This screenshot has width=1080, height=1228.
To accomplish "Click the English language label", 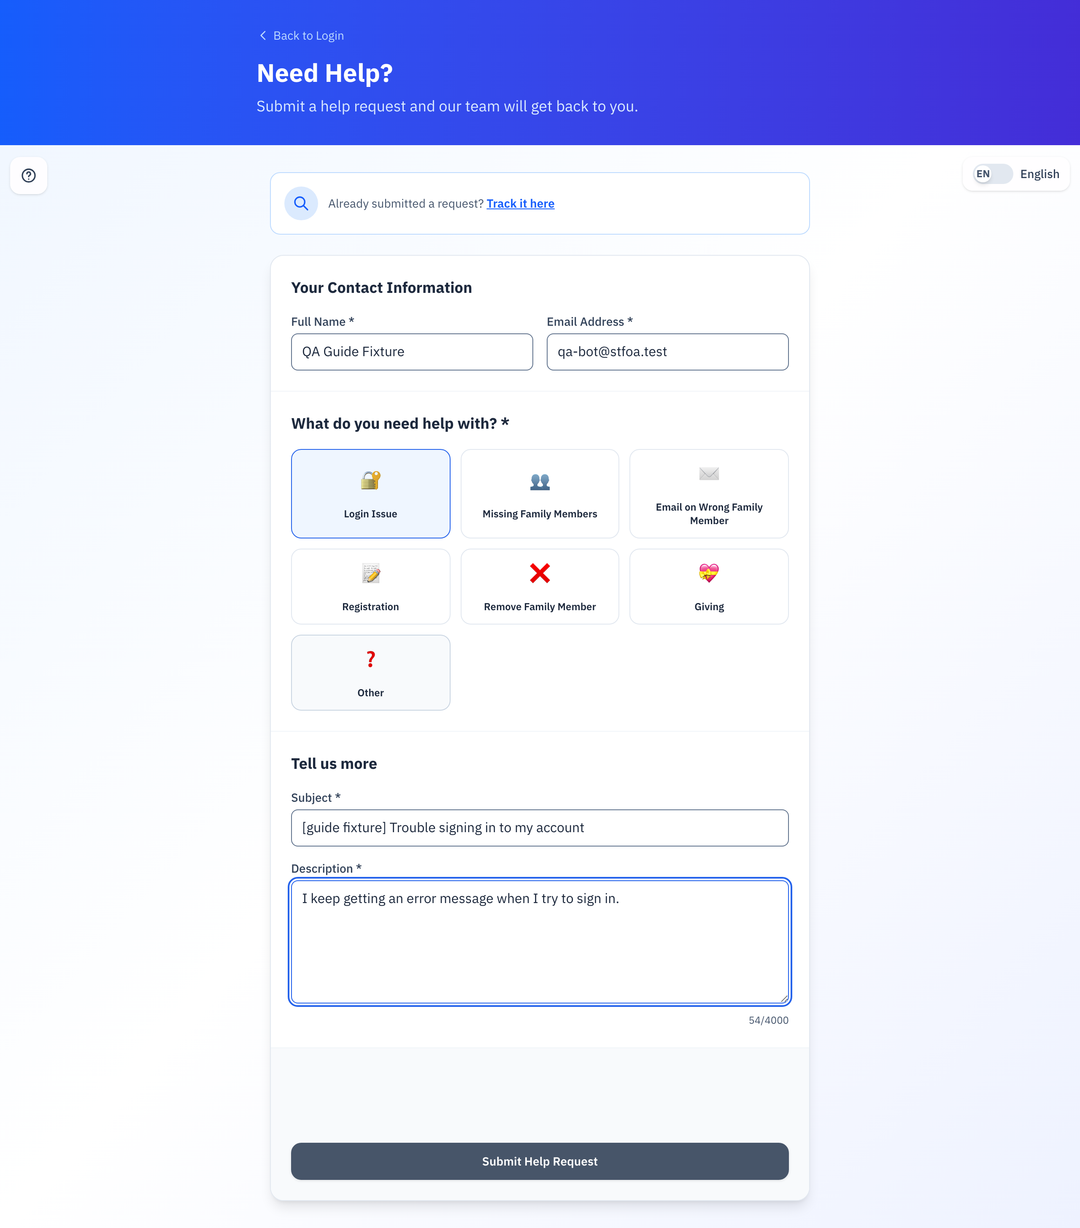I will coord(1039,174).
